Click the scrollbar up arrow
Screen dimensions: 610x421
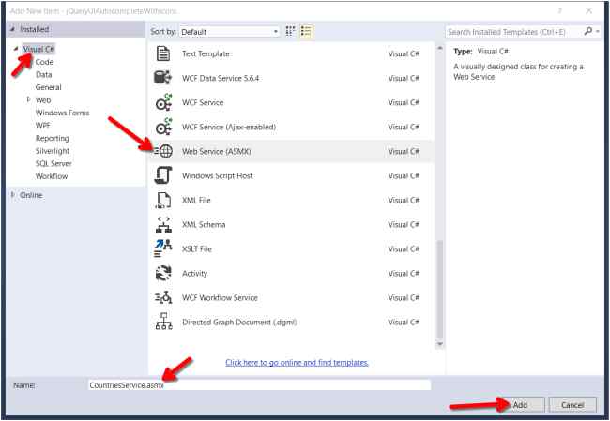(x=440, y=48)
